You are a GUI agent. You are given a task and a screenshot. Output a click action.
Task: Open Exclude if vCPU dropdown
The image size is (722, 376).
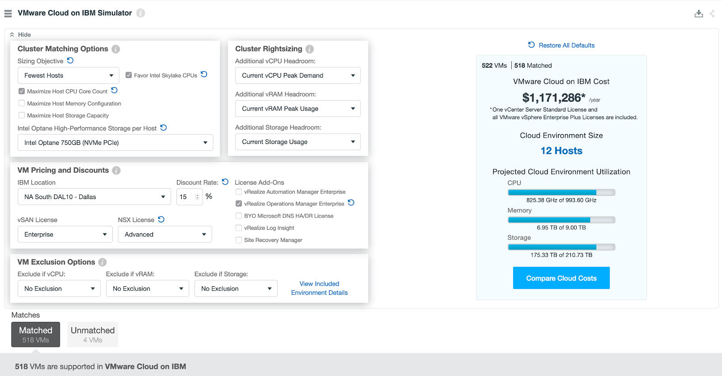point(59,288)
